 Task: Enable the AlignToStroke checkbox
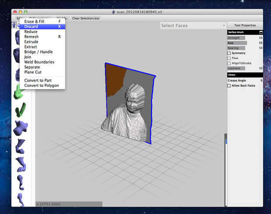pyautogui.click(x=229, y=63)
